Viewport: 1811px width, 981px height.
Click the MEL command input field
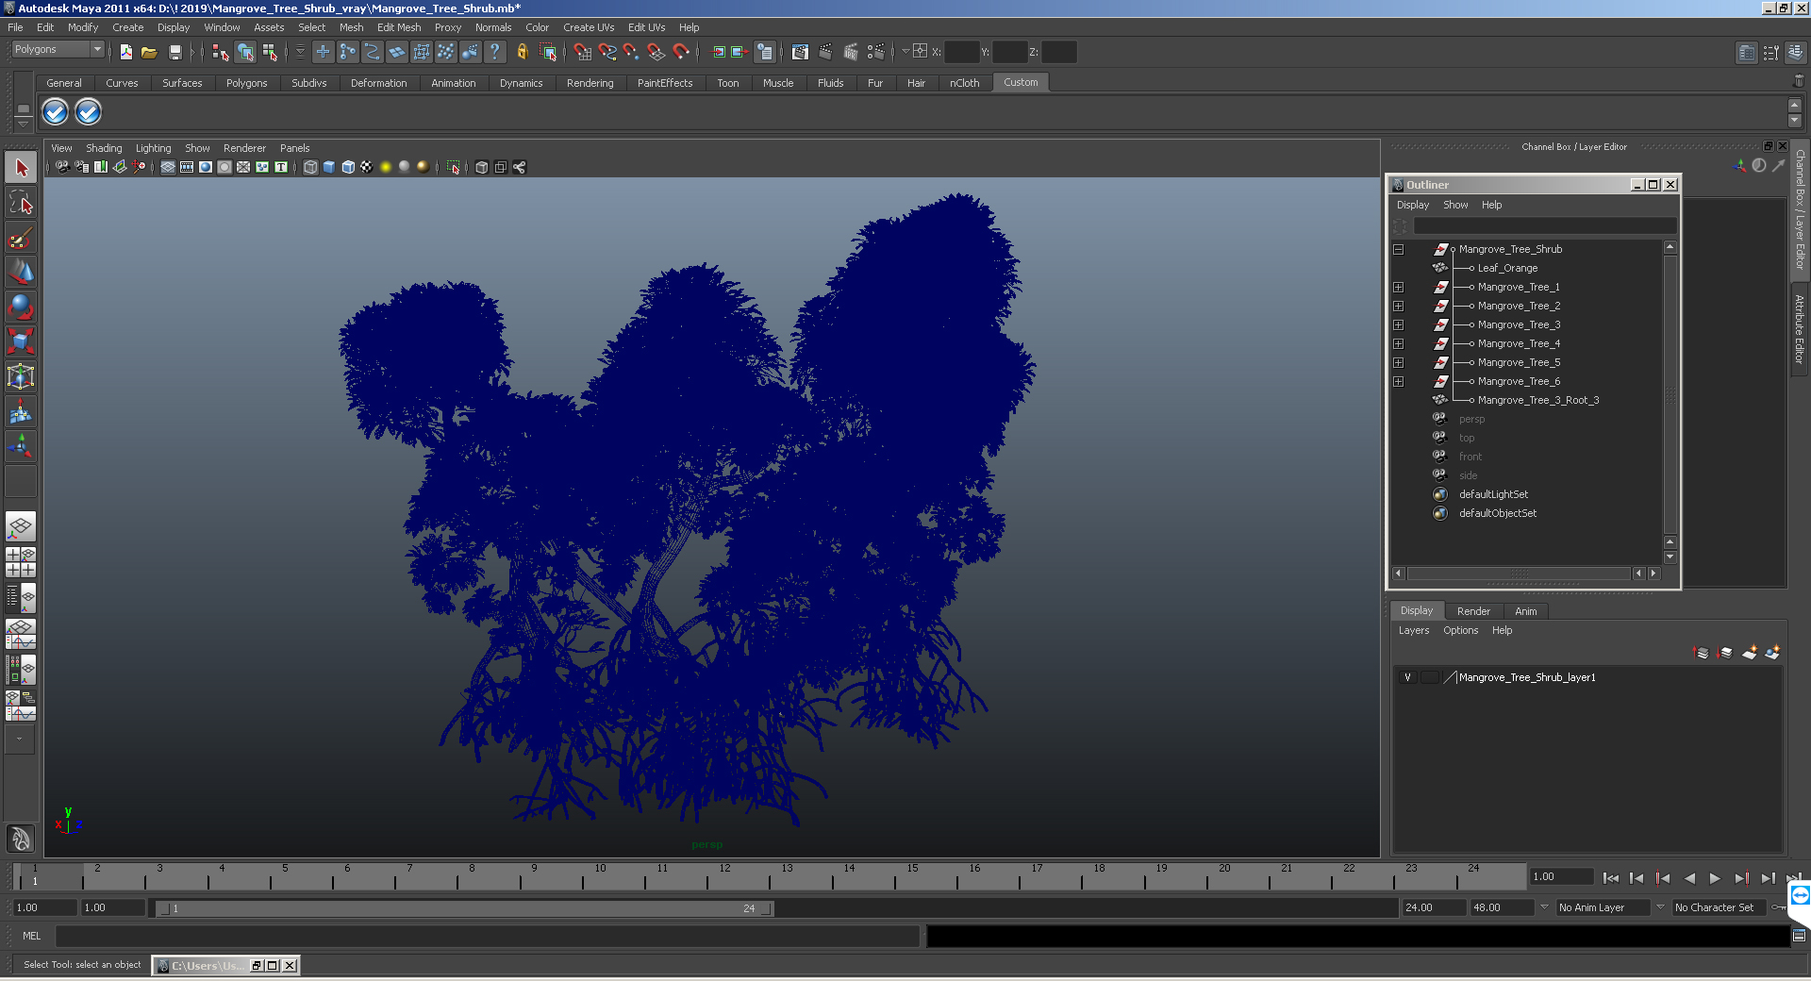pos(487,936)
